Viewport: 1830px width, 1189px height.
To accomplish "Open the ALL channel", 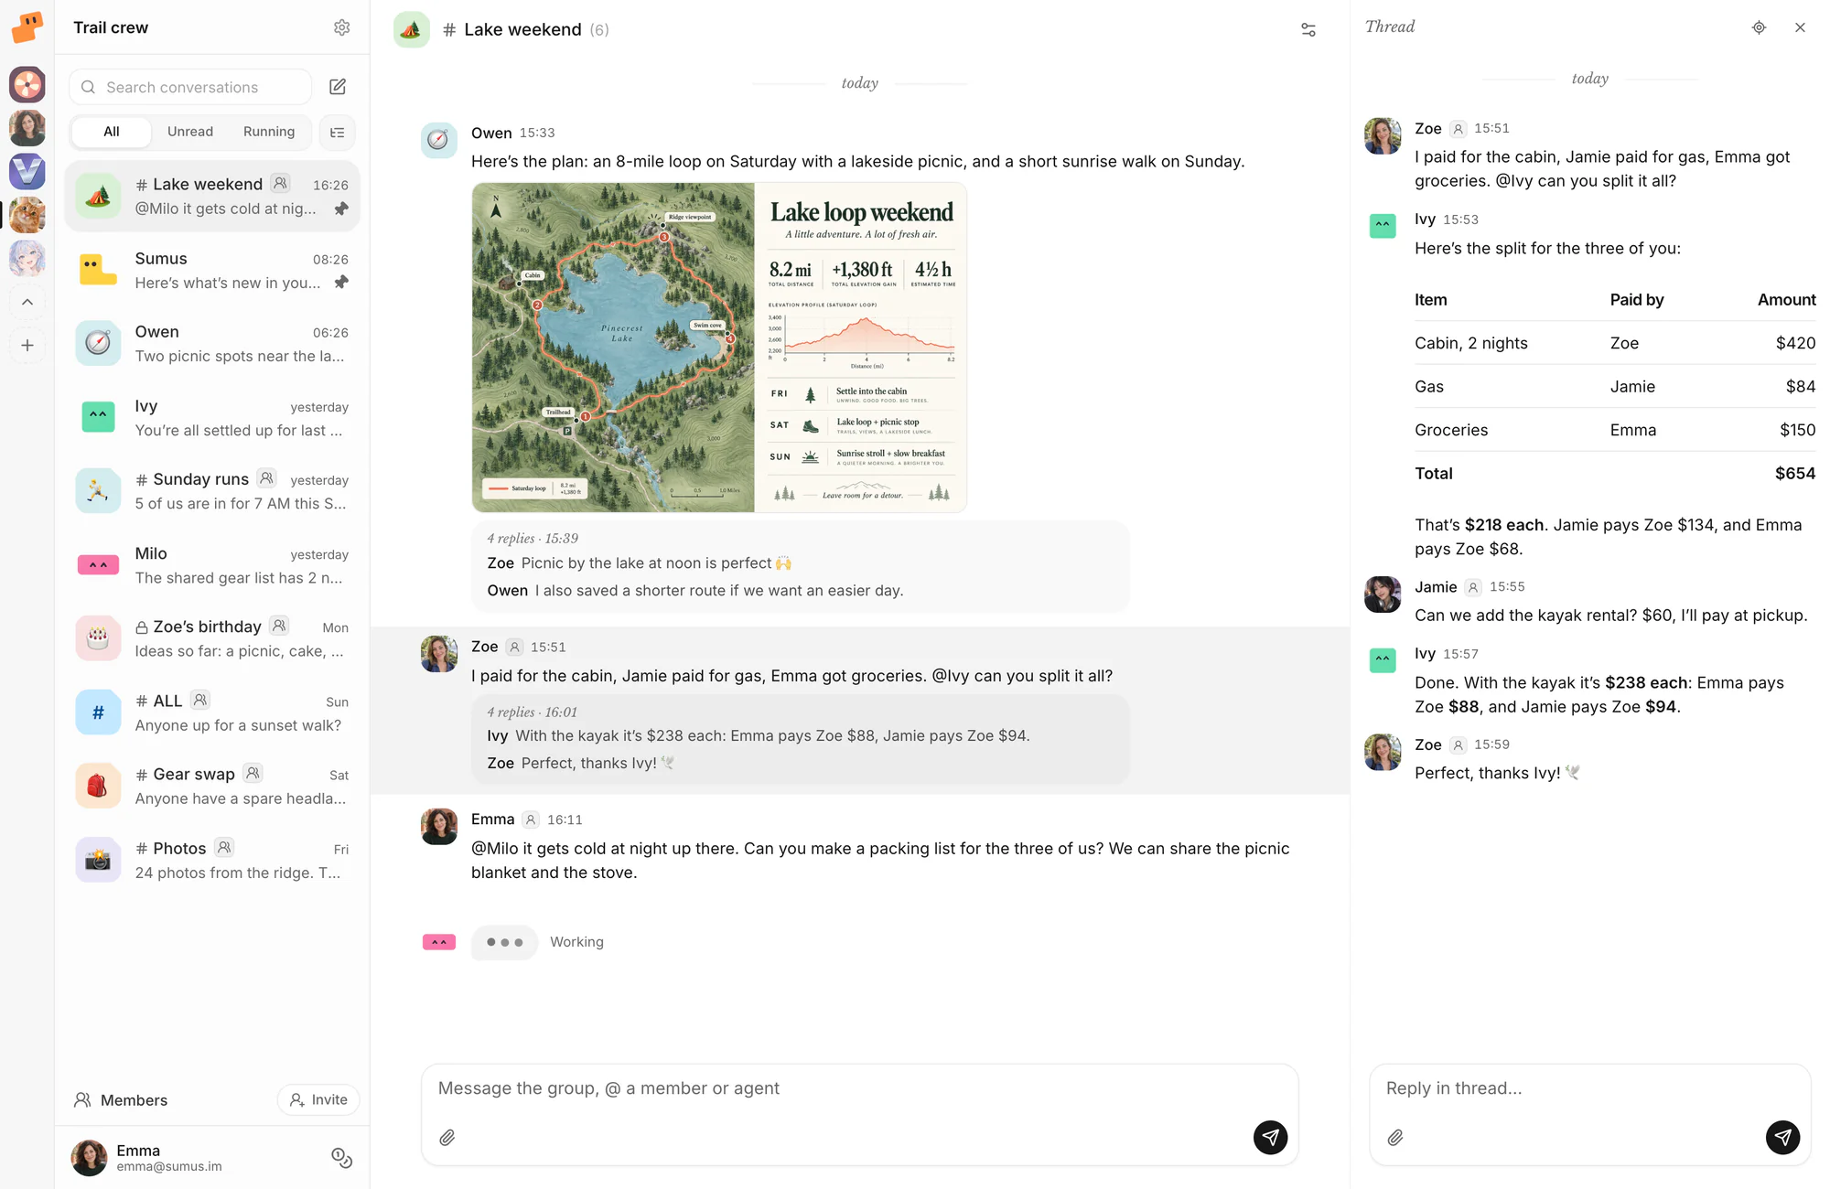I will click(212, 712).
